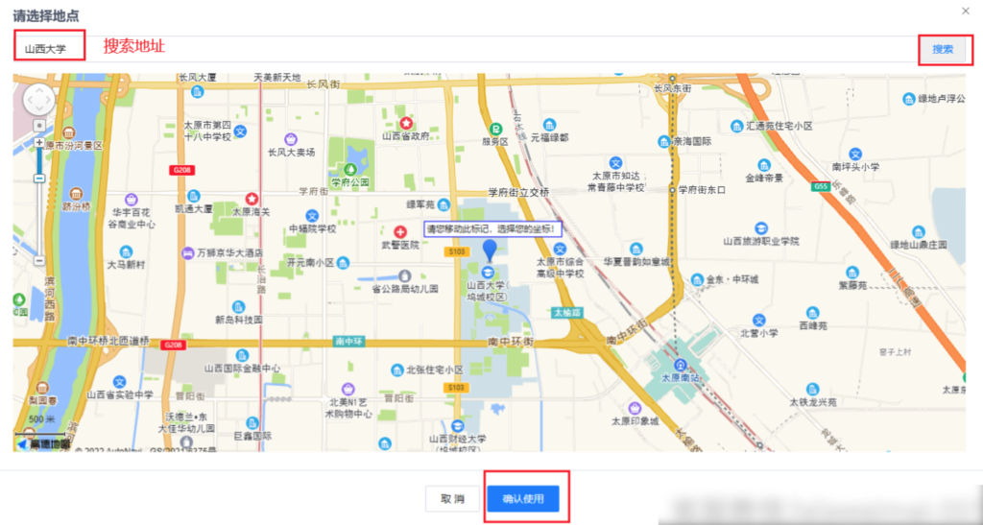Click the 太原市第四十八中学校 school icon
This screenshot has width=983, height=525.
point(240,131)
